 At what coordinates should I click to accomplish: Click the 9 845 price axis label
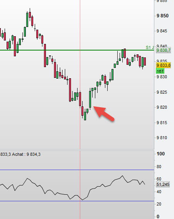click(162, 31)
